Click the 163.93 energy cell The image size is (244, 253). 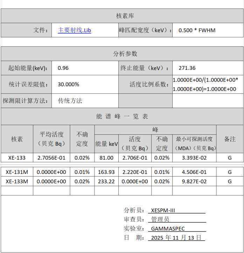pyautogui.click(x=106, y=172)
